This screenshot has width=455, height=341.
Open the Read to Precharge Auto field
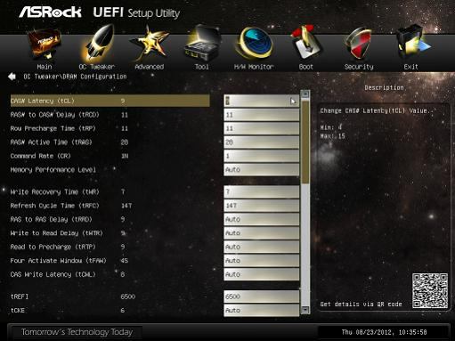(x=262, y=247)
